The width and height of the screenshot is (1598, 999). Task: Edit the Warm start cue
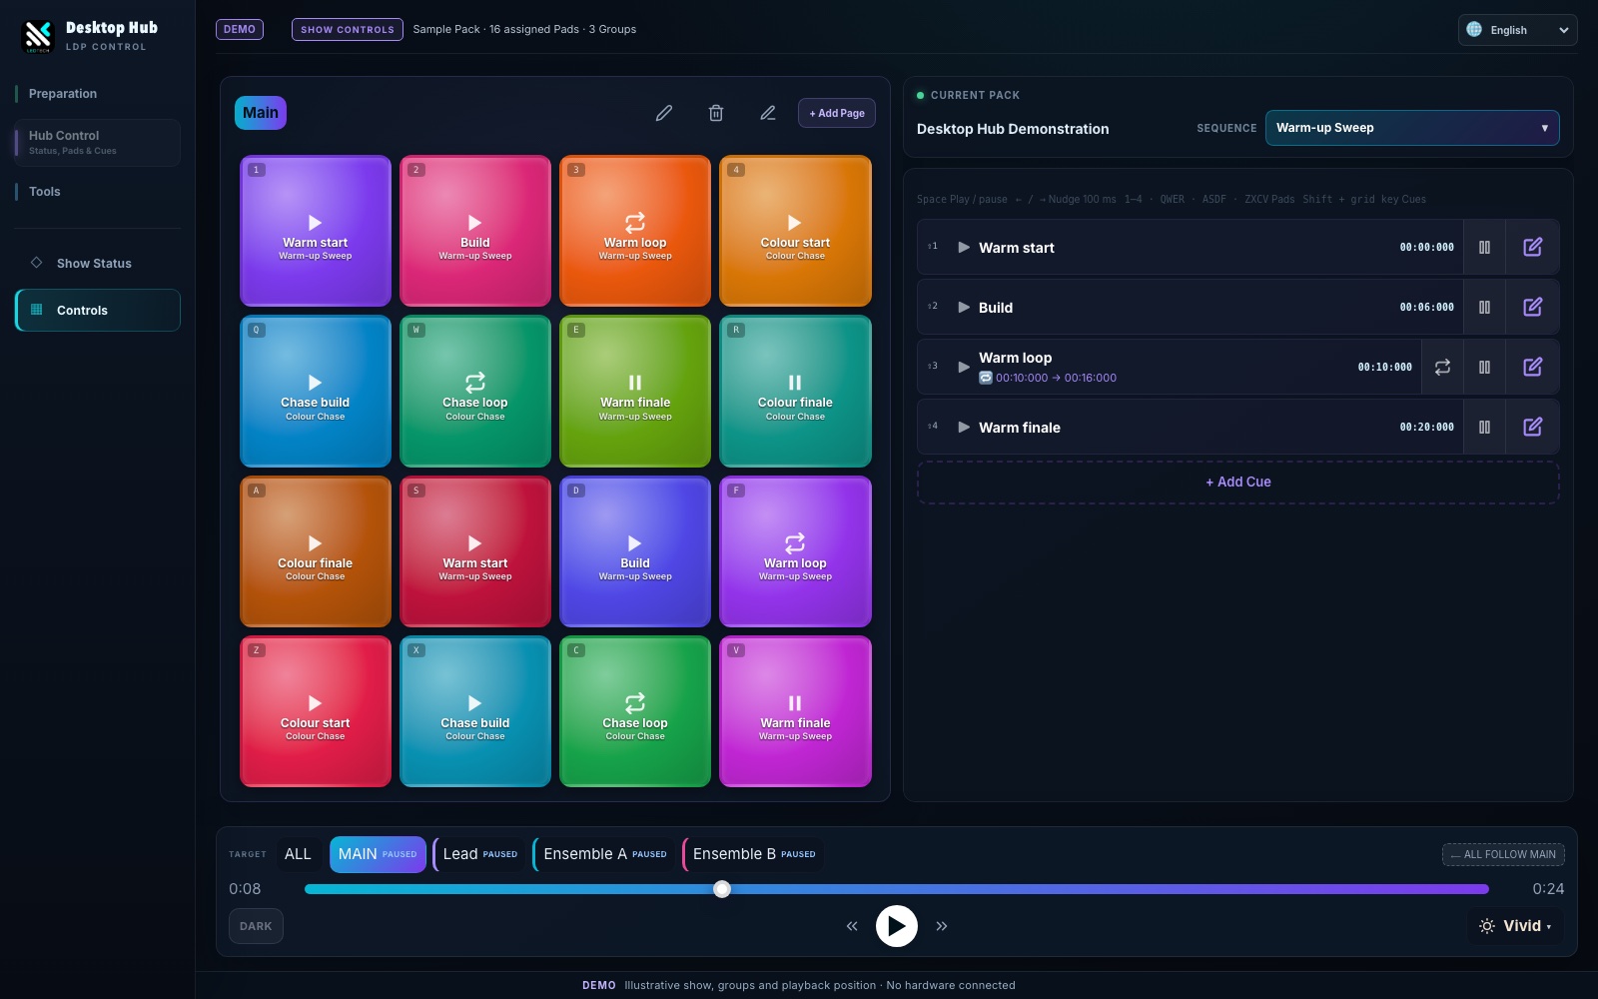point(1532,247)
